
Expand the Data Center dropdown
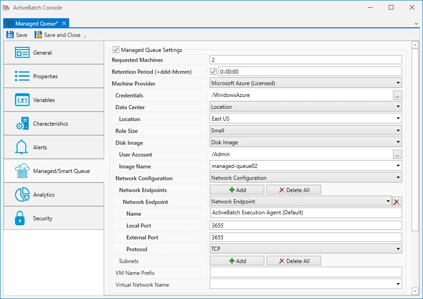pyautogui.click(x=306, y=107)
